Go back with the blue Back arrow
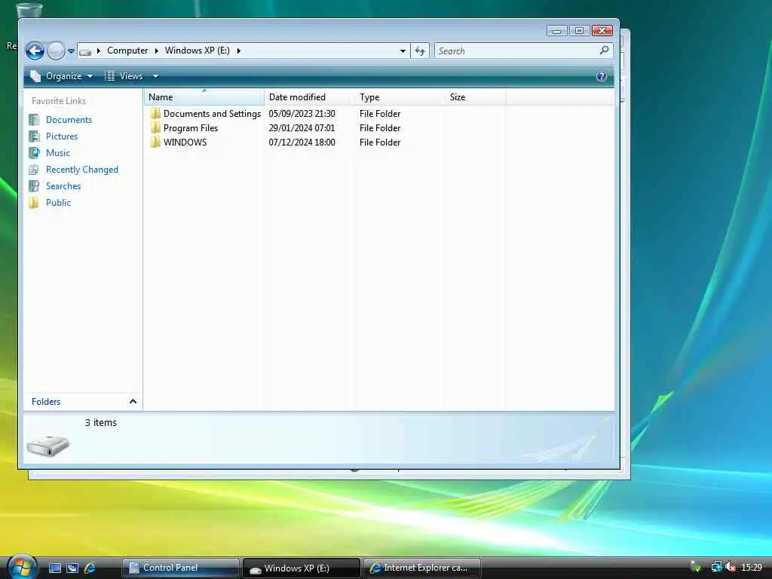The image size is (772, 579). [x=35, y=51]
